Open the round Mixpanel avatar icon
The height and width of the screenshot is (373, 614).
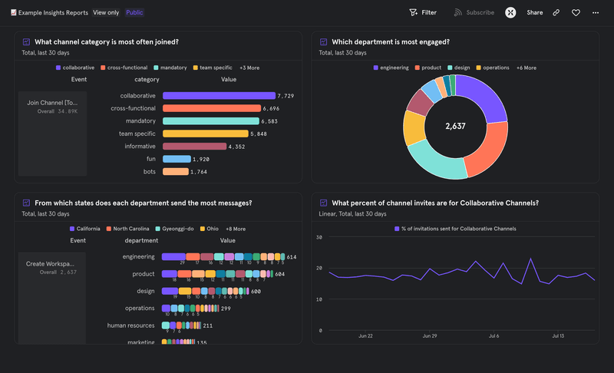510,13
